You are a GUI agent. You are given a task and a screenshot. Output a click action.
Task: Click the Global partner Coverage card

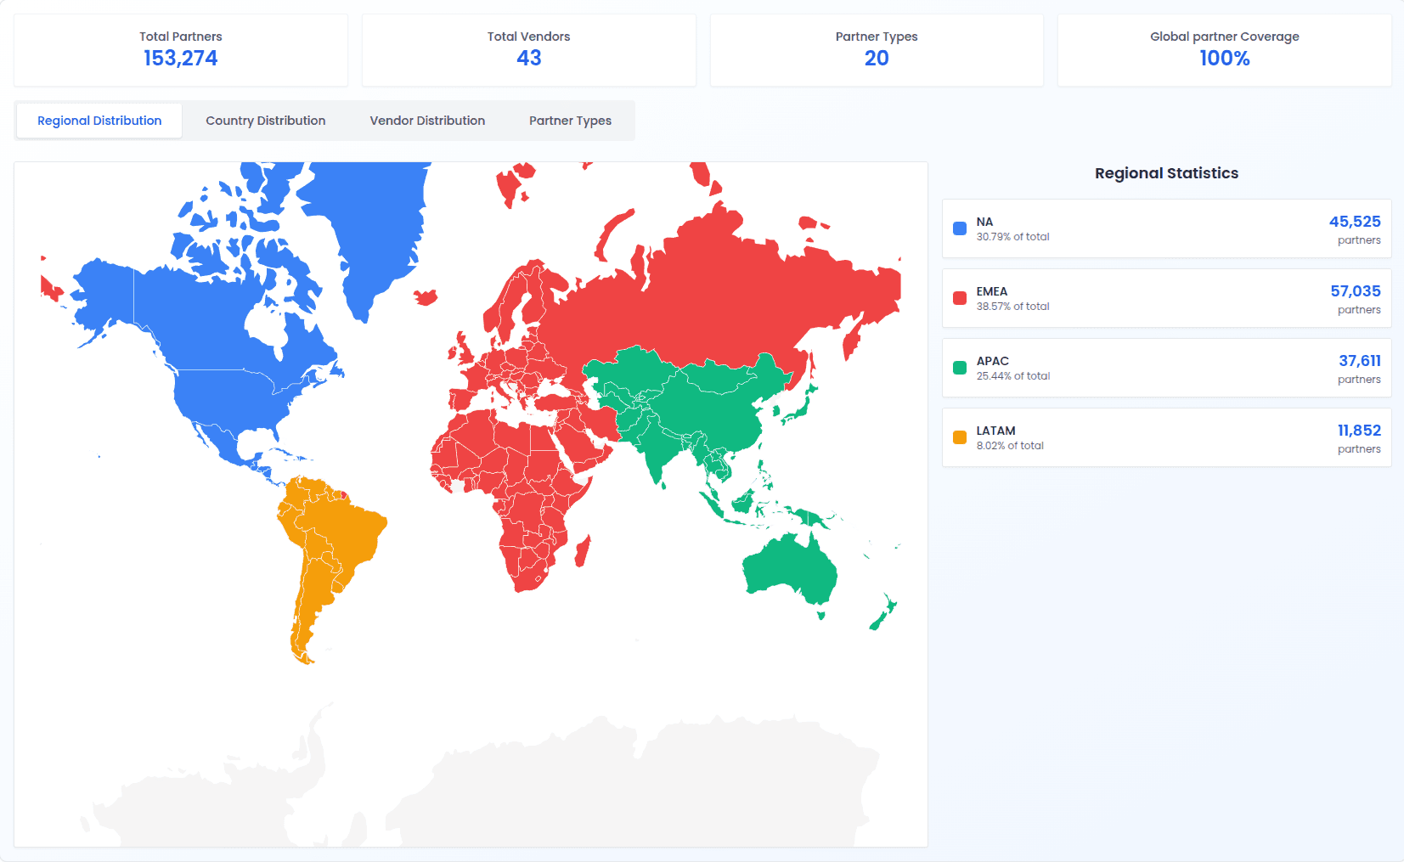pyautogui.click(x=1223, y=49)
